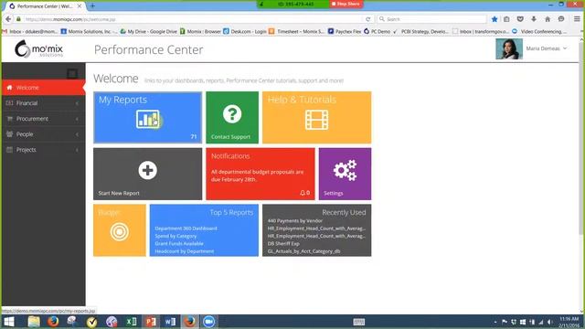Click the Contact Support question mark icon
The image size is (585, 329).
point(232,113)
